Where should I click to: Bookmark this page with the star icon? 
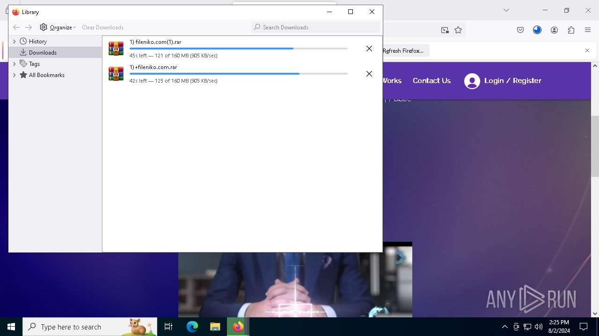pyautogui.click(x=458, y=30)
